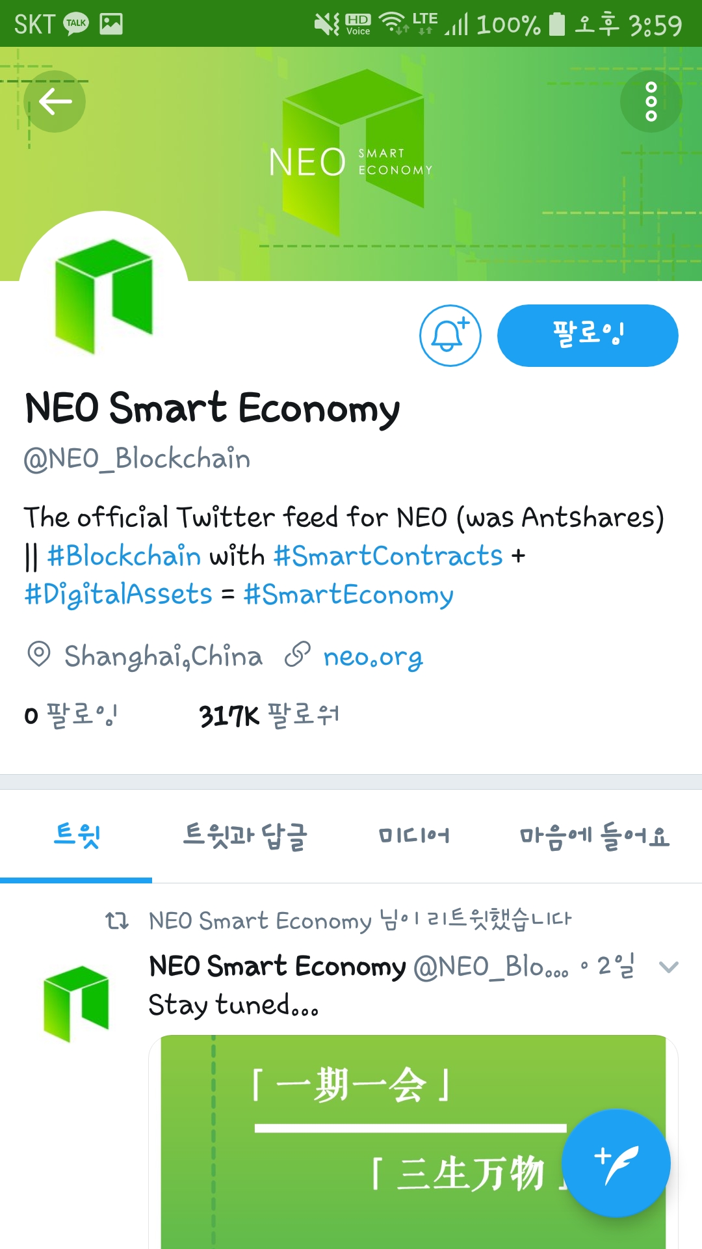The height and width of the screenshot is (1249, 702).
Task: Open the neo.org website link
Action: pos(373,657)
